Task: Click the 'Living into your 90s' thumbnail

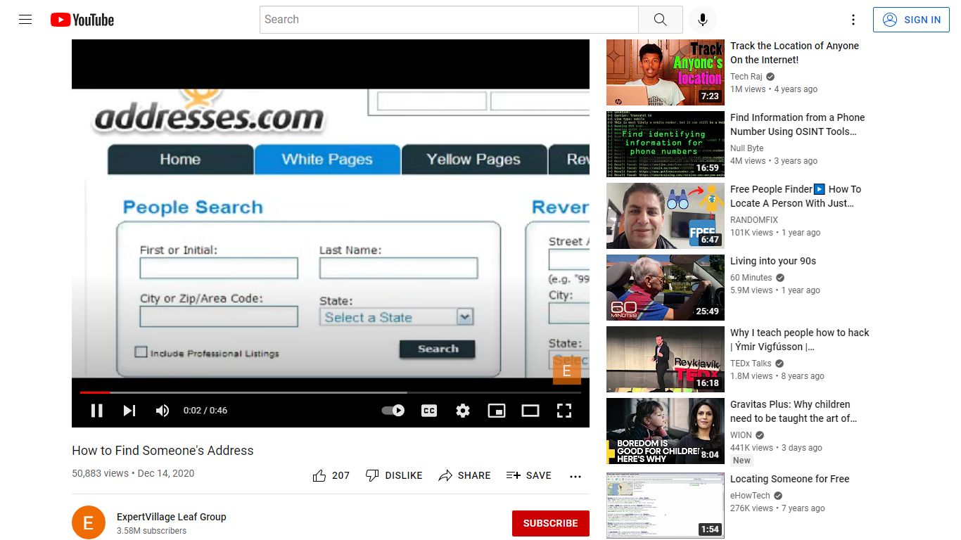Action: coord(666,288)
